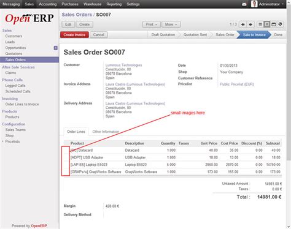This screenshot has width=291, height=229.
Task: Switch to form view icon
Action: (267, 24)
